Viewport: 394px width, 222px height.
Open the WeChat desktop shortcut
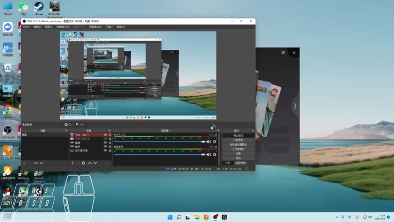point(23,8)
